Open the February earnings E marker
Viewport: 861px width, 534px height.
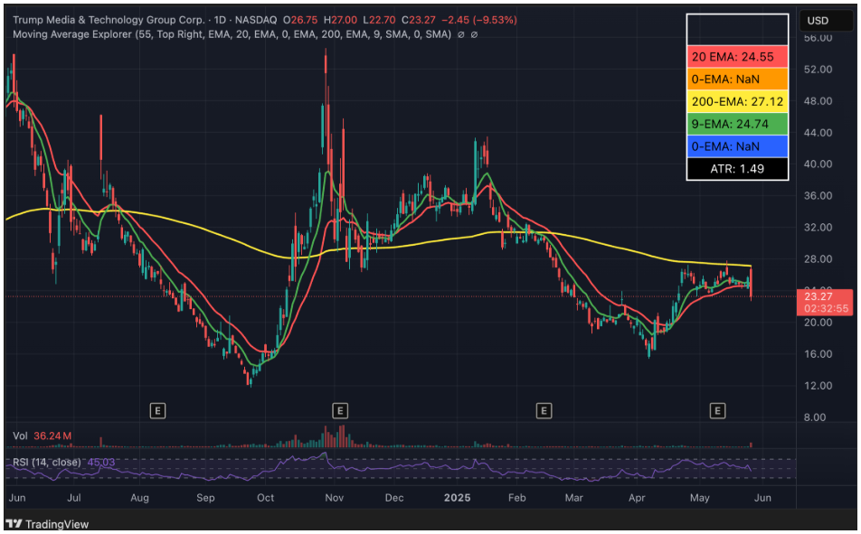point(544,410)
